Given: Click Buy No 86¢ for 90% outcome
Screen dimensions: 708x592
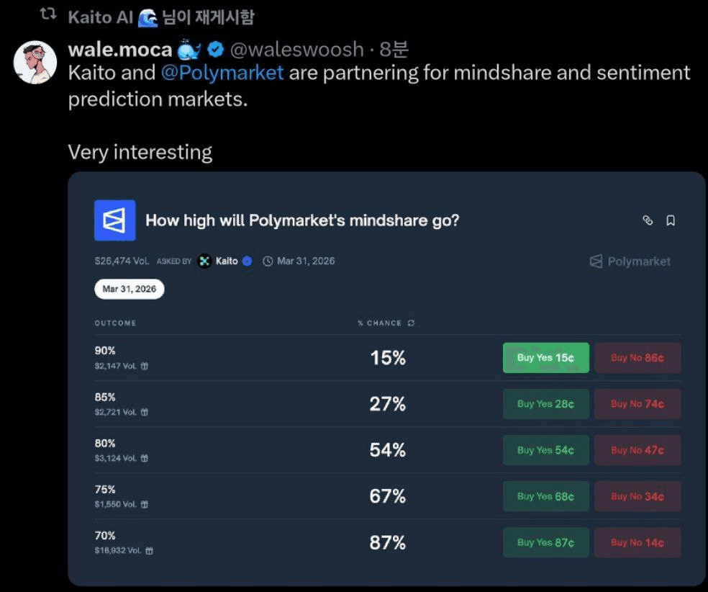Looking at the screenshot, I should click(637, 358).
